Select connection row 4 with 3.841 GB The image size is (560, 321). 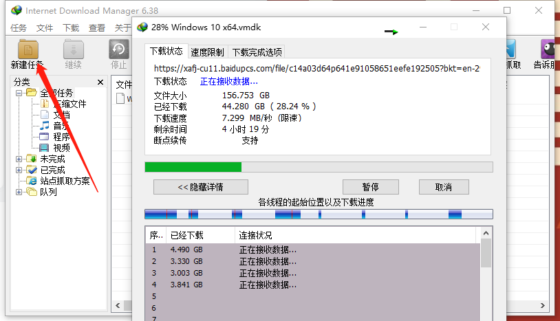click(313, 285)
